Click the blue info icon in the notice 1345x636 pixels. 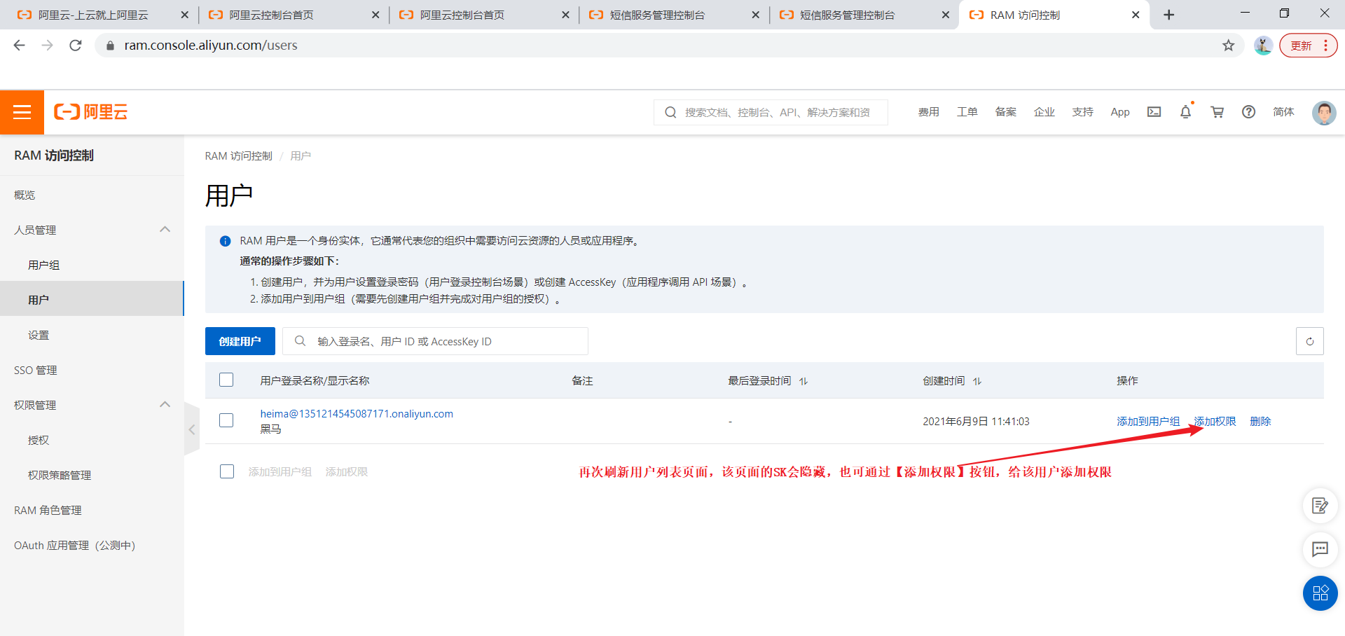(225, 241)
